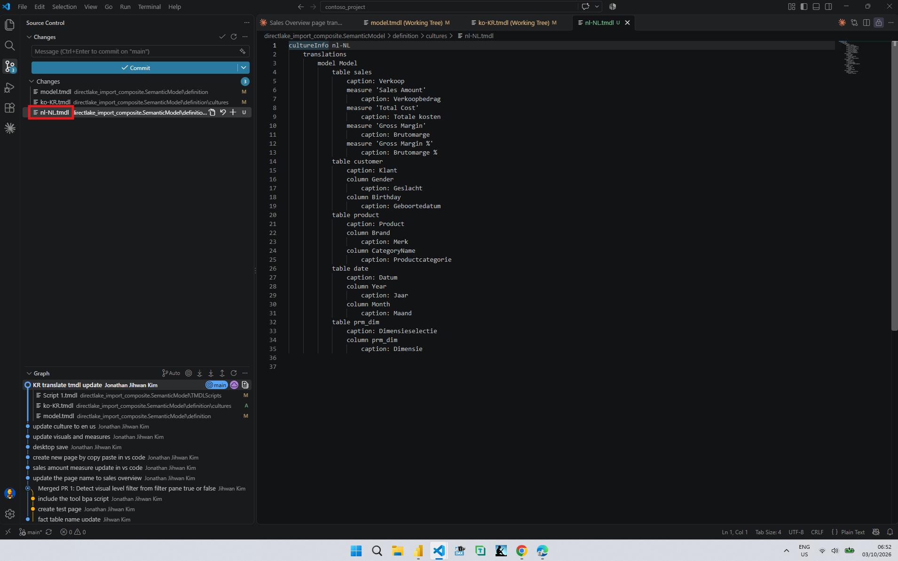This screenshot has width=898, height=561.
Task: Change language mode from Plain Text
Action: [853, 532]
